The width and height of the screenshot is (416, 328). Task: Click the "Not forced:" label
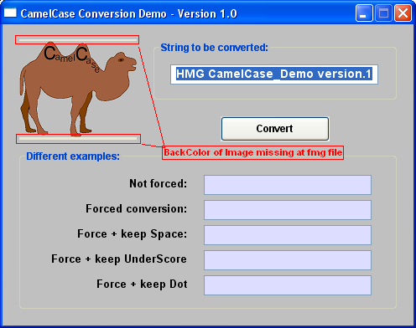pos(158,183)
